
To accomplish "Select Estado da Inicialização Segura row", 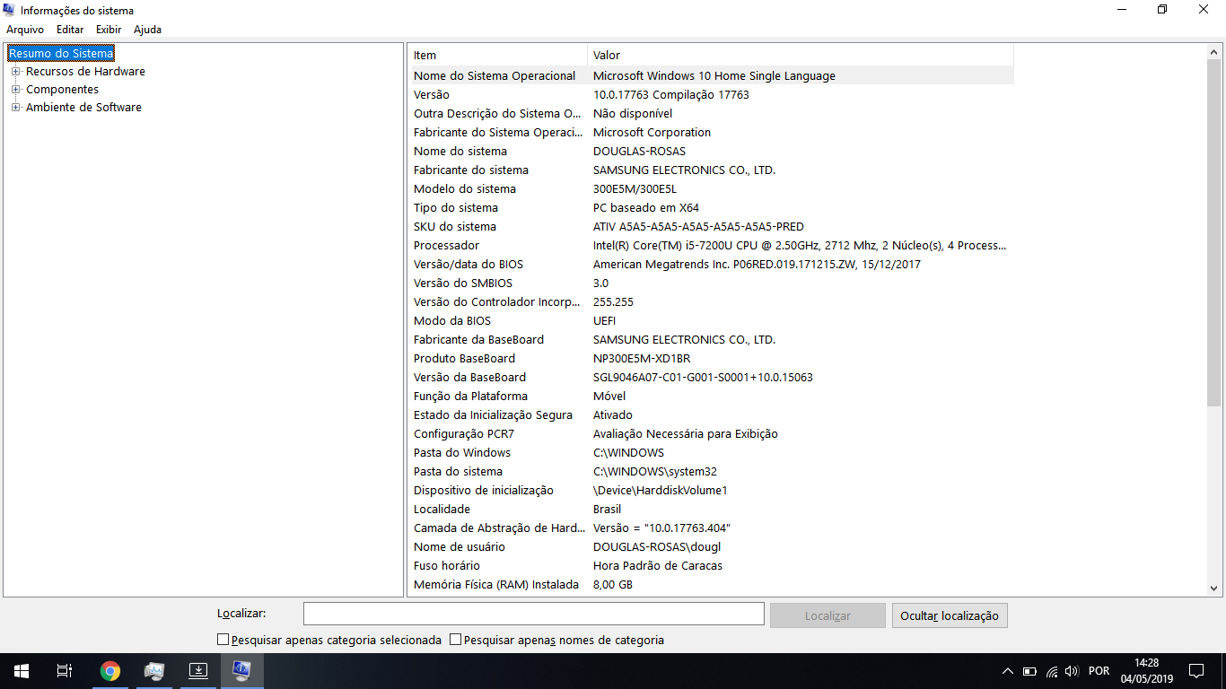I will (x=711, y=414).
